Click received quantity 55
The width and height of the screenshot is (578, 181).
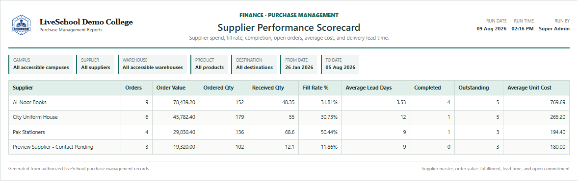click(291, 117)
